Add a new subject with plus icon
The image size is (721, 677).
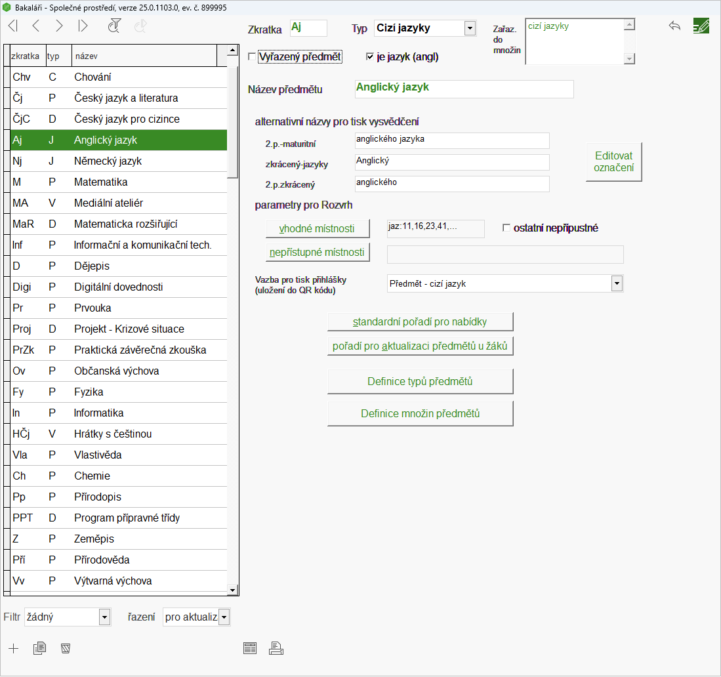pyautogui.click(x=14, y=649)
